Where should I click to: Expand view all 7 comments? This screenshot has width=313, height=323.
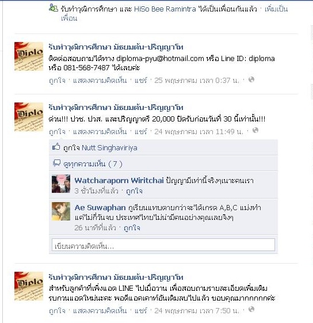point(93,164)
